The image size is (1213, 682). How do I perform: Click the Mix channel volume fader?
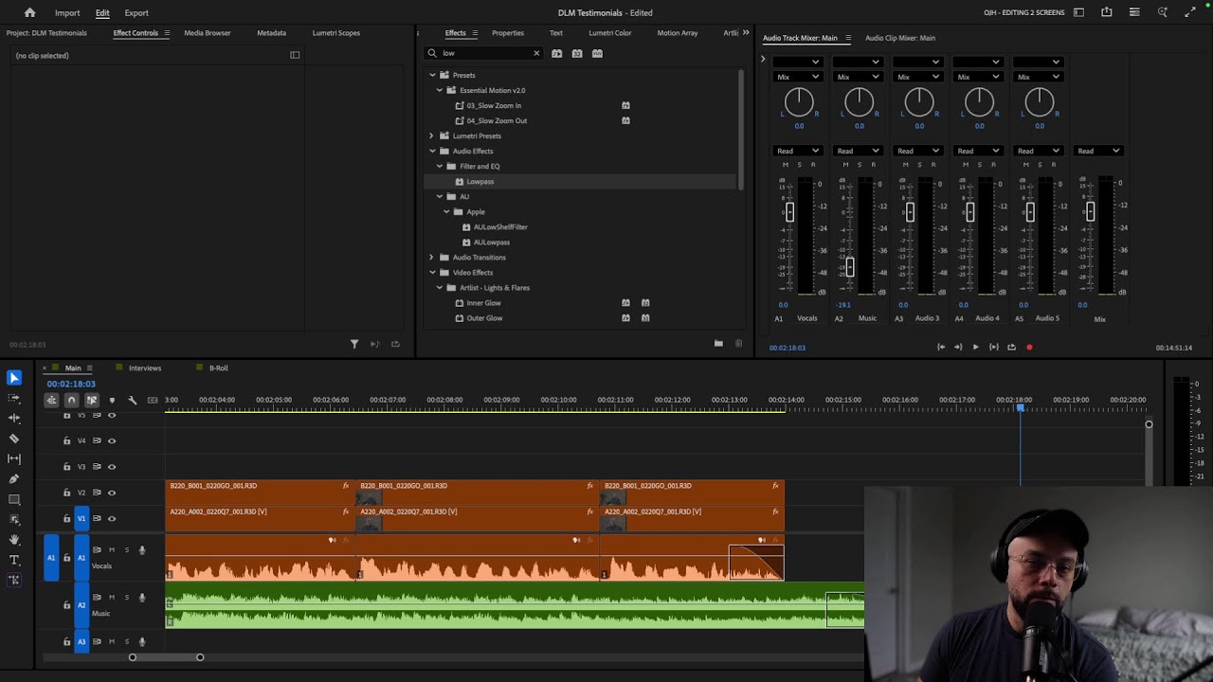pyautogui.click(x=1090, y=212)
